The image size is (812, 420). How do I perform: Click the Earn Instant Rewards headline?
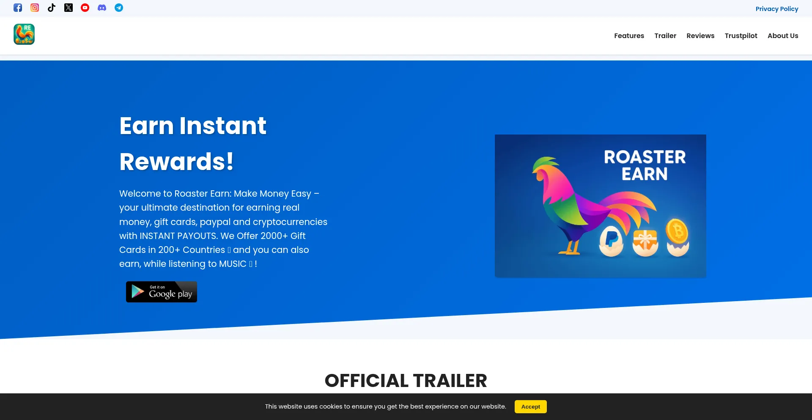point(193,143)
